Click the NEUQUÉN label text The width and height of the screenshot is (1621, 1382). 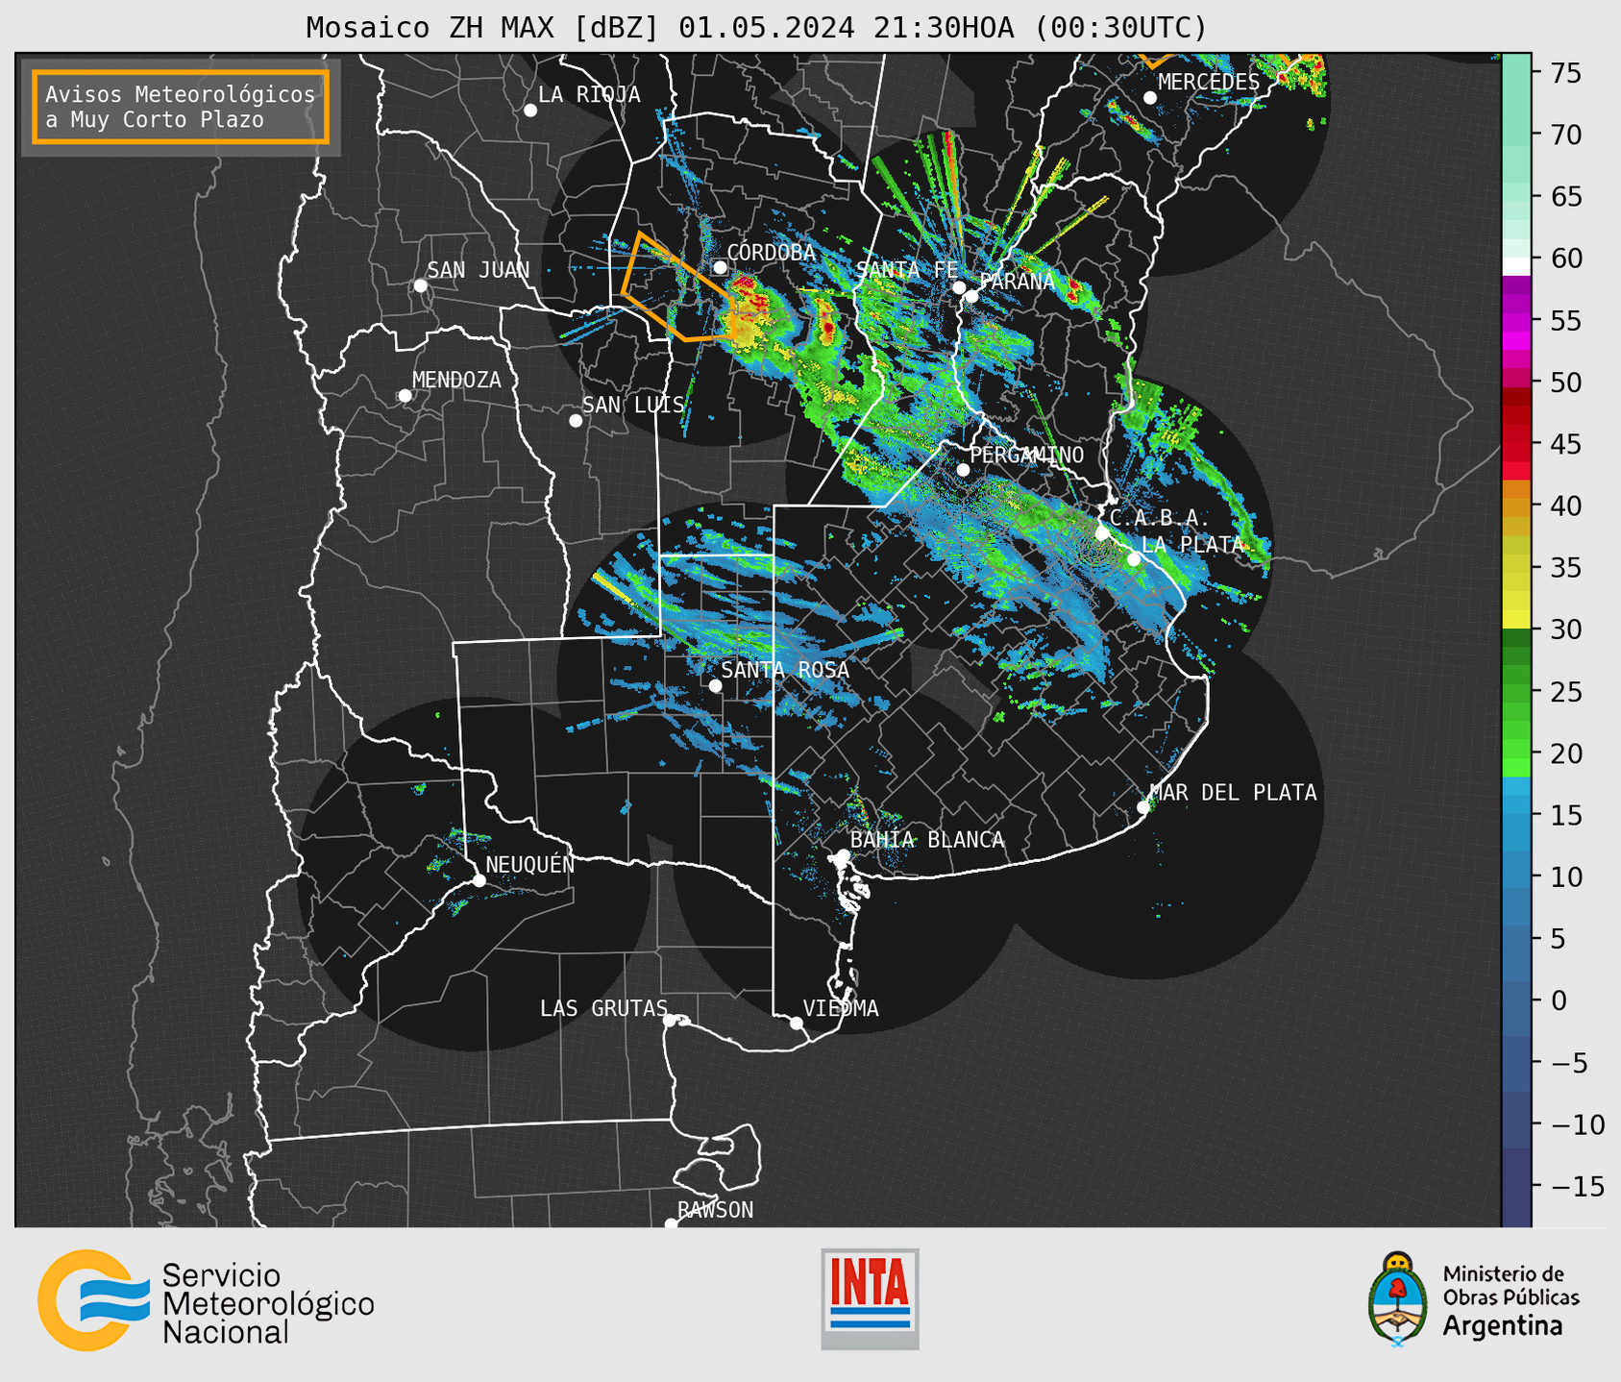[529, 864]
